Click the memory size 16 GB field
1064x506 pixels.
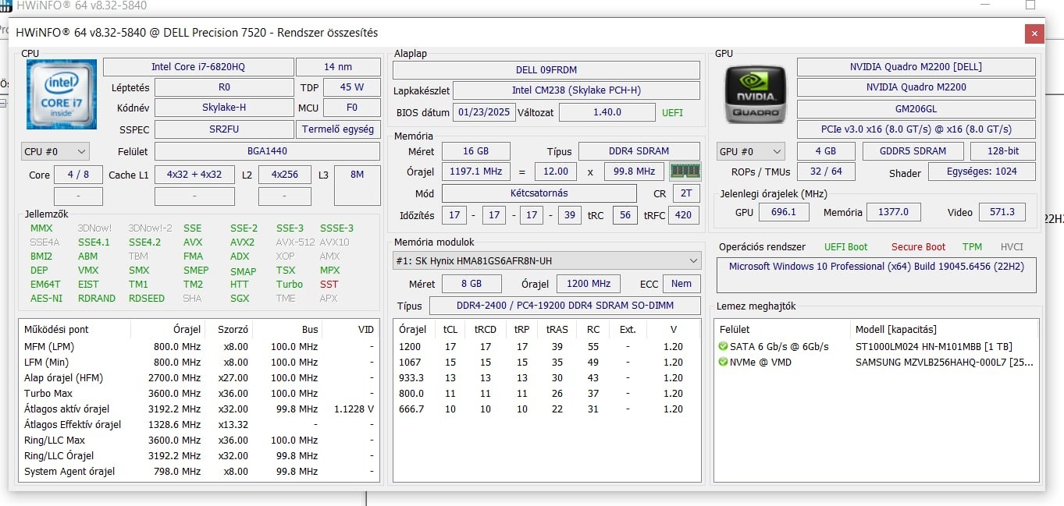coord(476,151)
